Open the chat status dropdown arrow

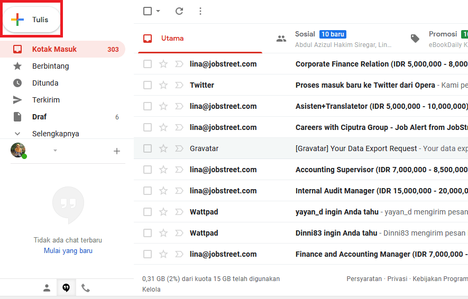(55, 151)
